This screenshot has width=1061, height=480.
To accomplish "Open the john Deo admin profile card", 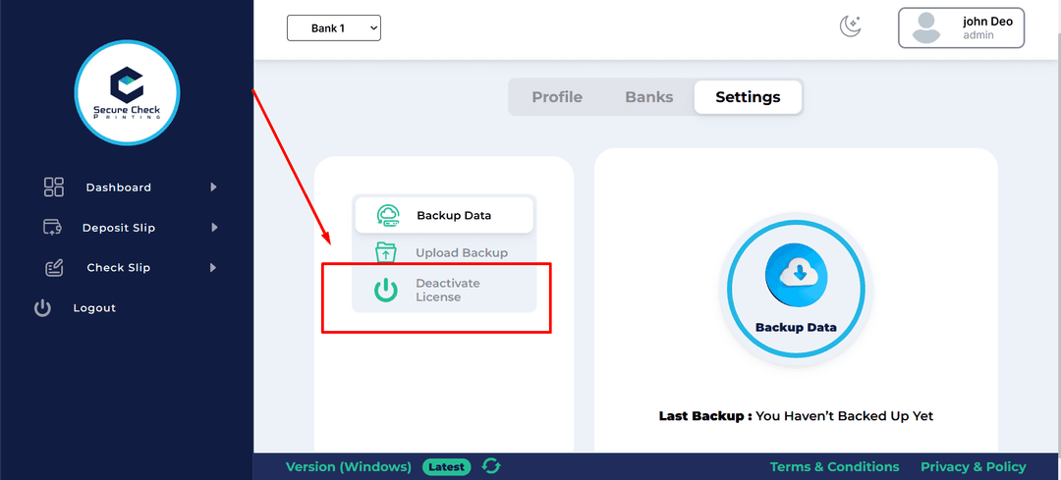I will pyautogui.click(x=961, y=27).
